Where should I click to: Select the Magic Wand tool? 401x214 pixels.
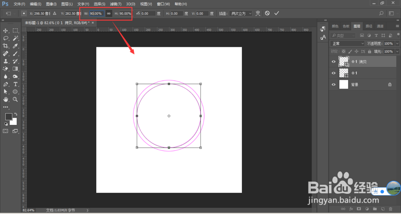click(x=15, y=39)
